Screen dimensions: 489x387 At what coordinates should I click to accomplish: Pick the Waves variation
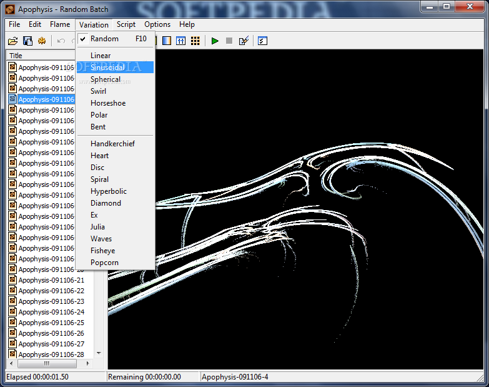[x=116, y=238]
